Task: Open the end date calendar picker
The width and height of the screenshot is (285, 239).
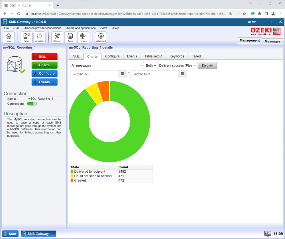Action: [x=182, y=74]
